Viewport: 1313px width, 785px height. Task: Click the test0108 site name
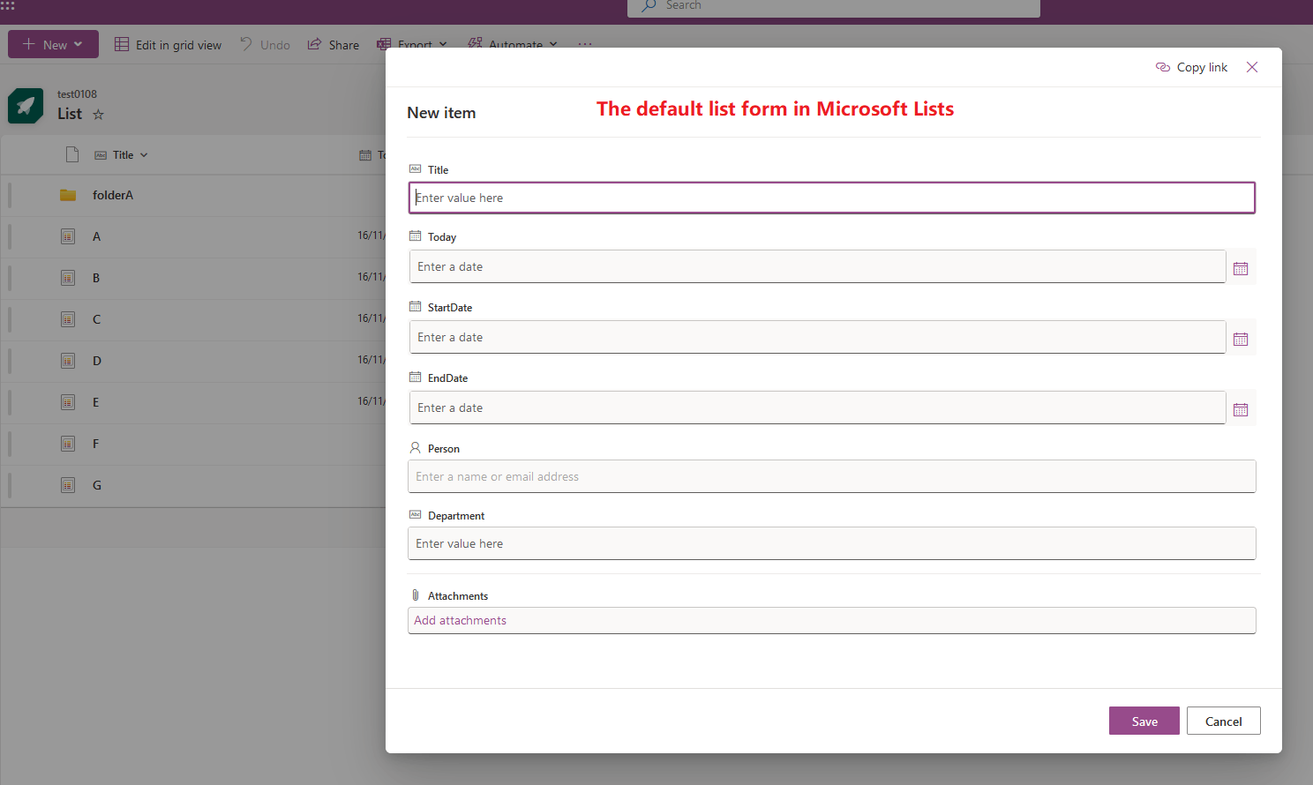(77, 94)
